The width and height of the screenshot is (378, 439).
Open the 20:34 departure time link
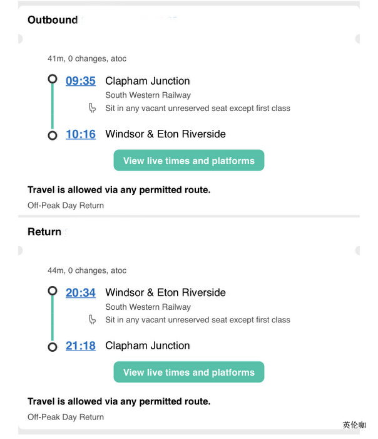click(x=81, y=292)
